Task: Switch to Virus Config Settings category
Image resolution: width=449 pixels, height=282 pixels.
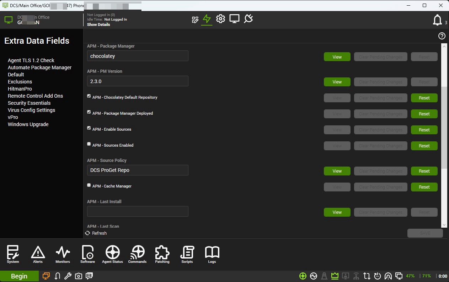Action: pos(31,110)
